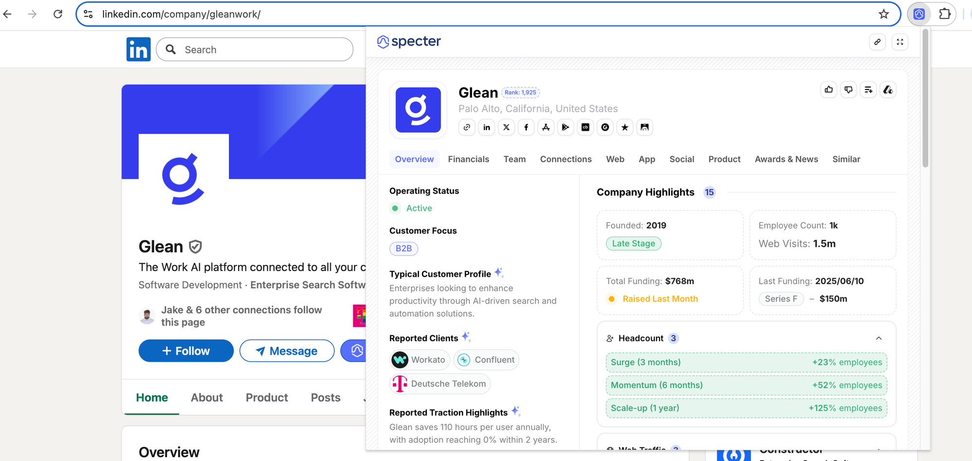Open the Workato client chip
This screenshot has height=461, width=972.
coord(420,360)
